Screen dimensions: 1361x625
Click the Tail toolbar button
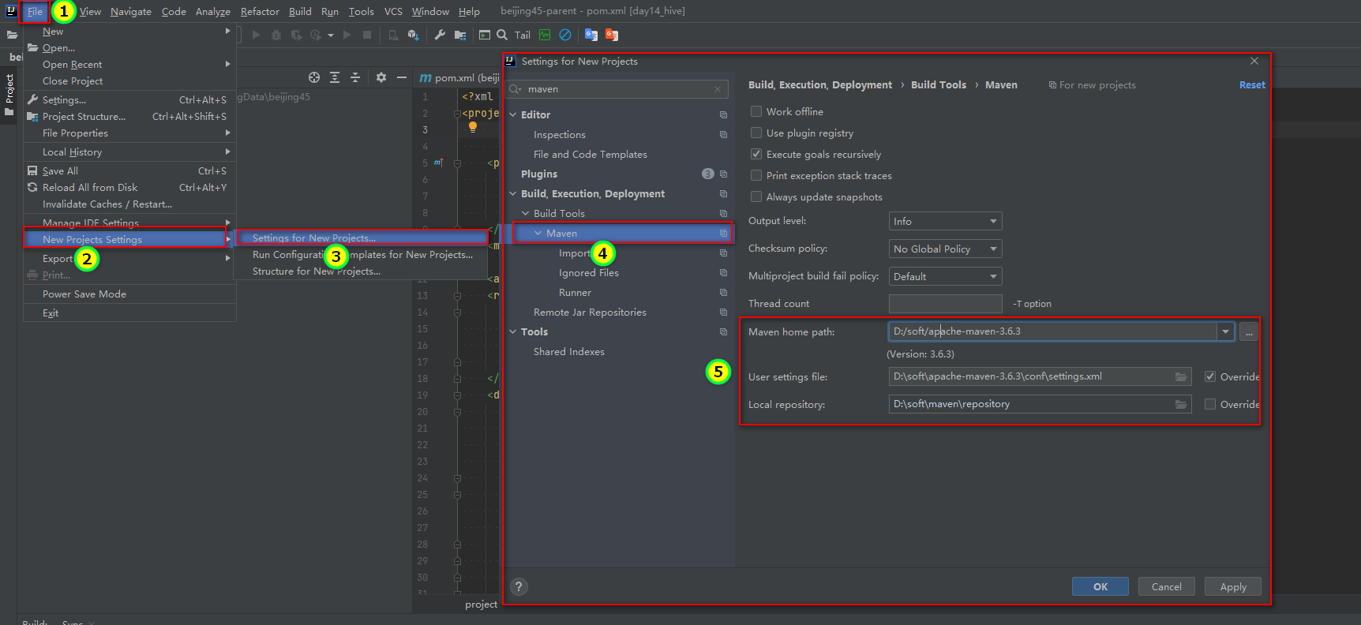[x=523, y=35]
